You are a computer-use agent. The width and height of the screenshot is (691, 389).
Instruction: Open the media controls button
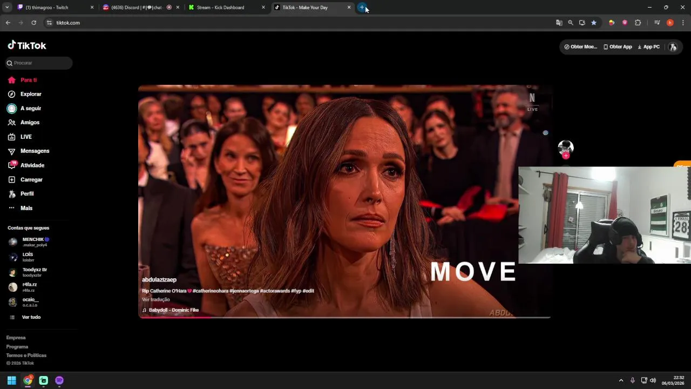pos(657,23)
